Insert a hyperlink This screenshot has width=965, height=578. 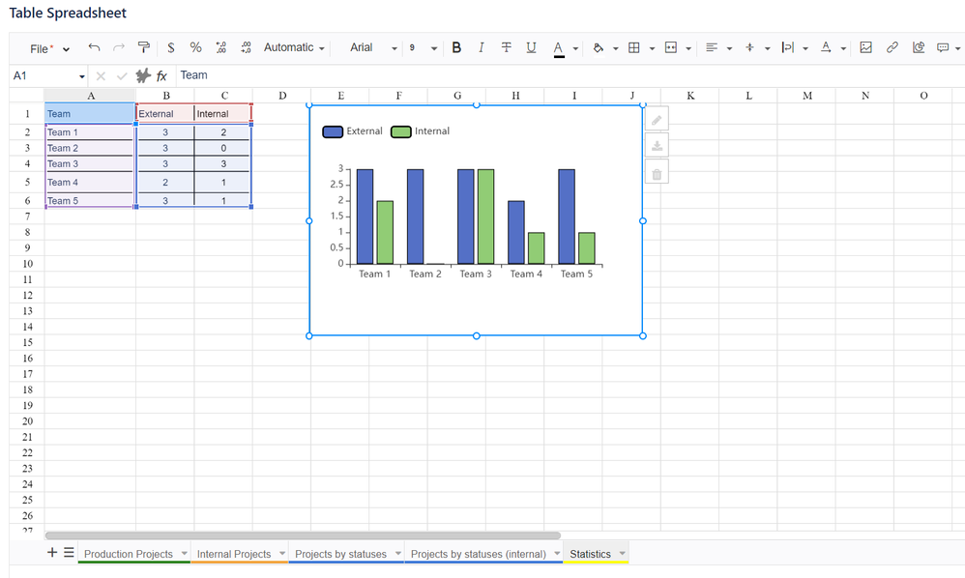pyautogui.click(x=892, y=47)
